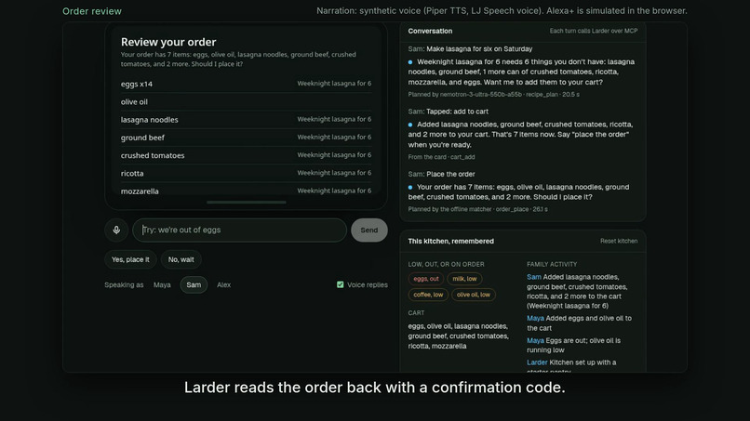Click the "Conversation" panel heading

[x=430, y=31]
